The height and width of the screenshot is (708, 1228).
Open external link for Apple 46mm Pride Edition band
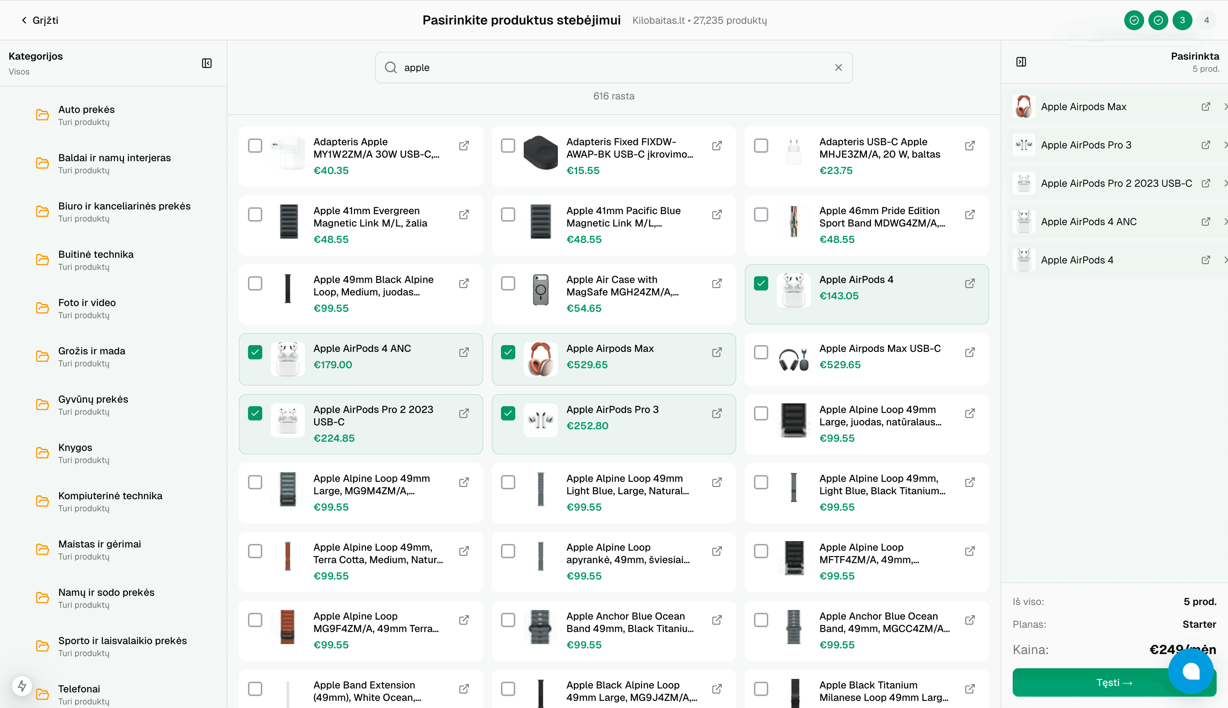970,214
